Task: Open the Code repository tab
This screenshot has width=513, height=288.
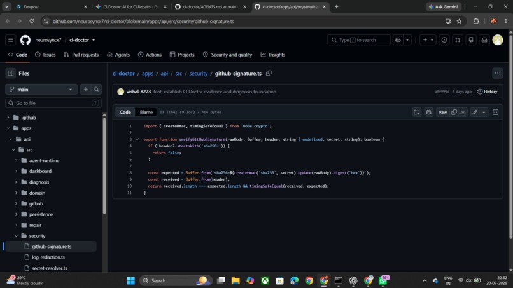Action: tap(17, 55)
